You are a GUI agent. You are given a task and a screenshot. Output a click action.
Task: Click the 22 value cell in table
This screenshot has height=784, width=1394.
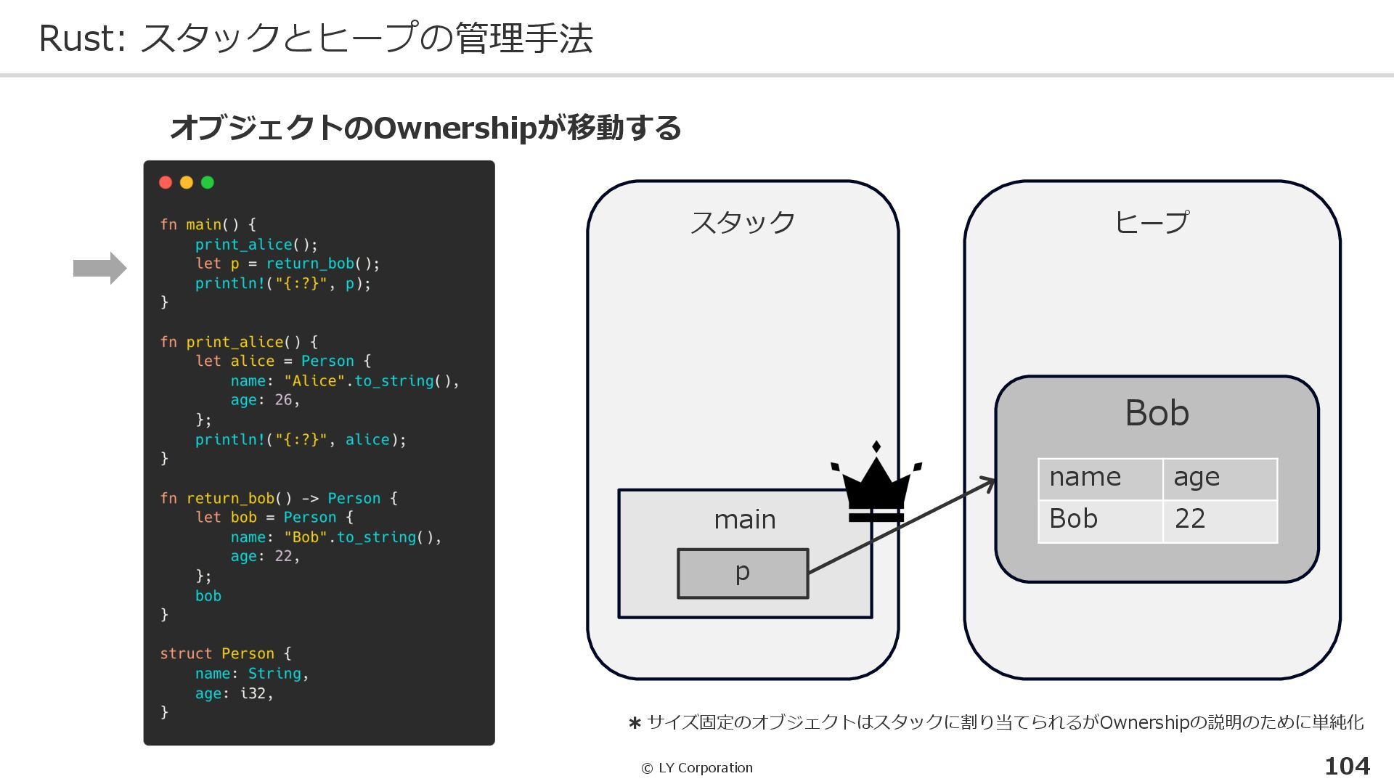1219,520
